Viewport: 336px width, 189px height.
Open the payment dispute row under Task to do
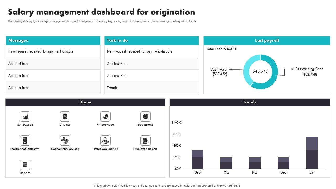click(152, 51)
